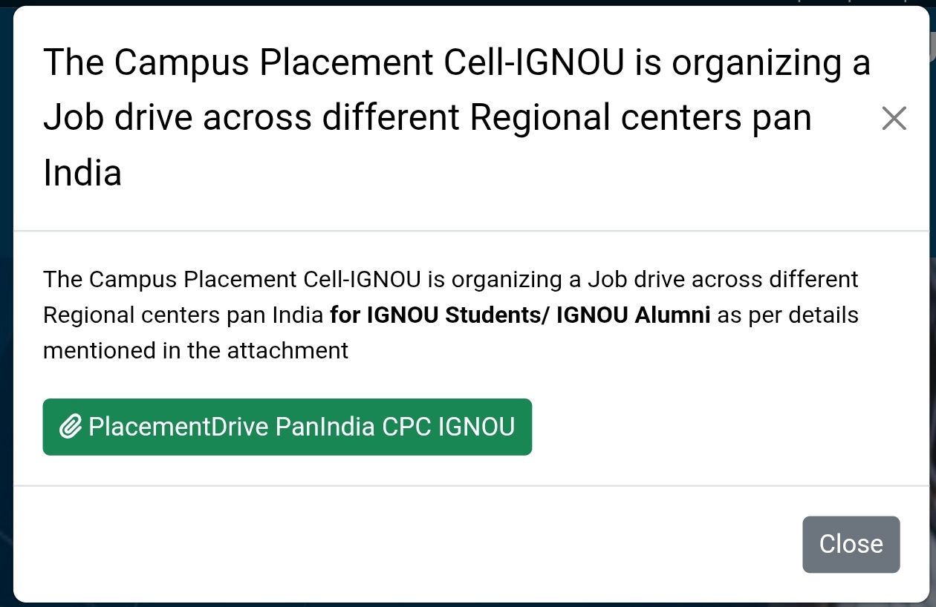Click the word 'India' in the title
The width and height of the screenshot is (936, 607).
coord(82,173)
